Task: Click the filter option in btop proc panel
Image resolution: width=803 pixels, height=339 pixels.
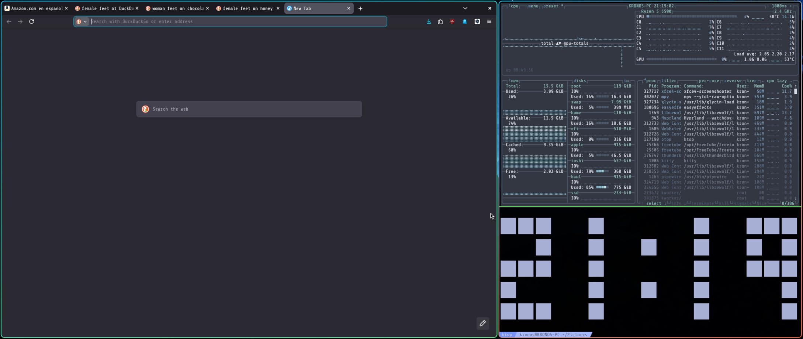Action: tap(668, 81)
